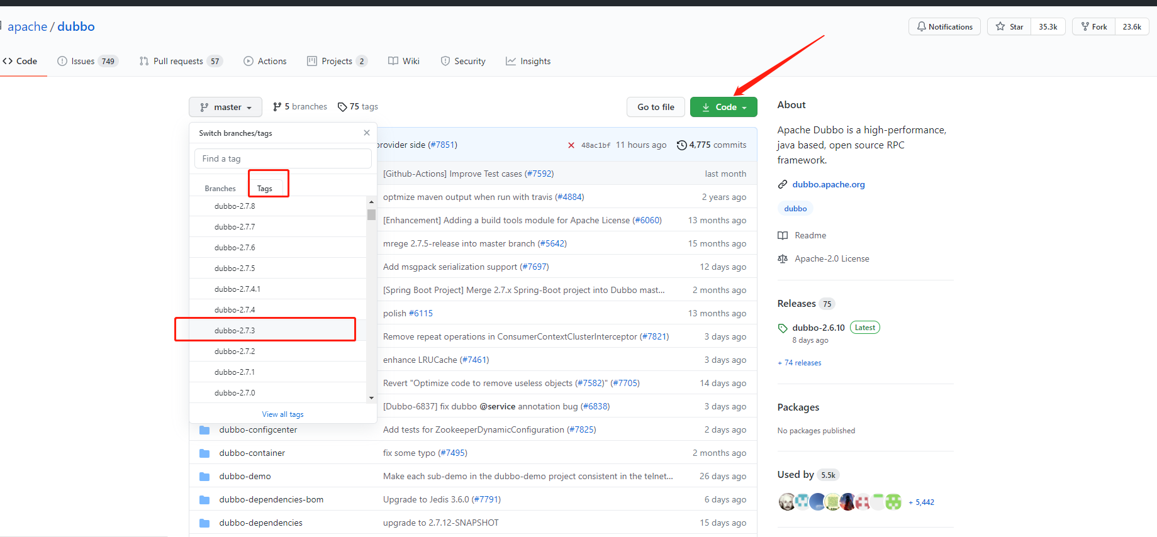Expand the green Code download dropdown
1157x537 pixels.
pyautogui.click(x=724, y=107)
